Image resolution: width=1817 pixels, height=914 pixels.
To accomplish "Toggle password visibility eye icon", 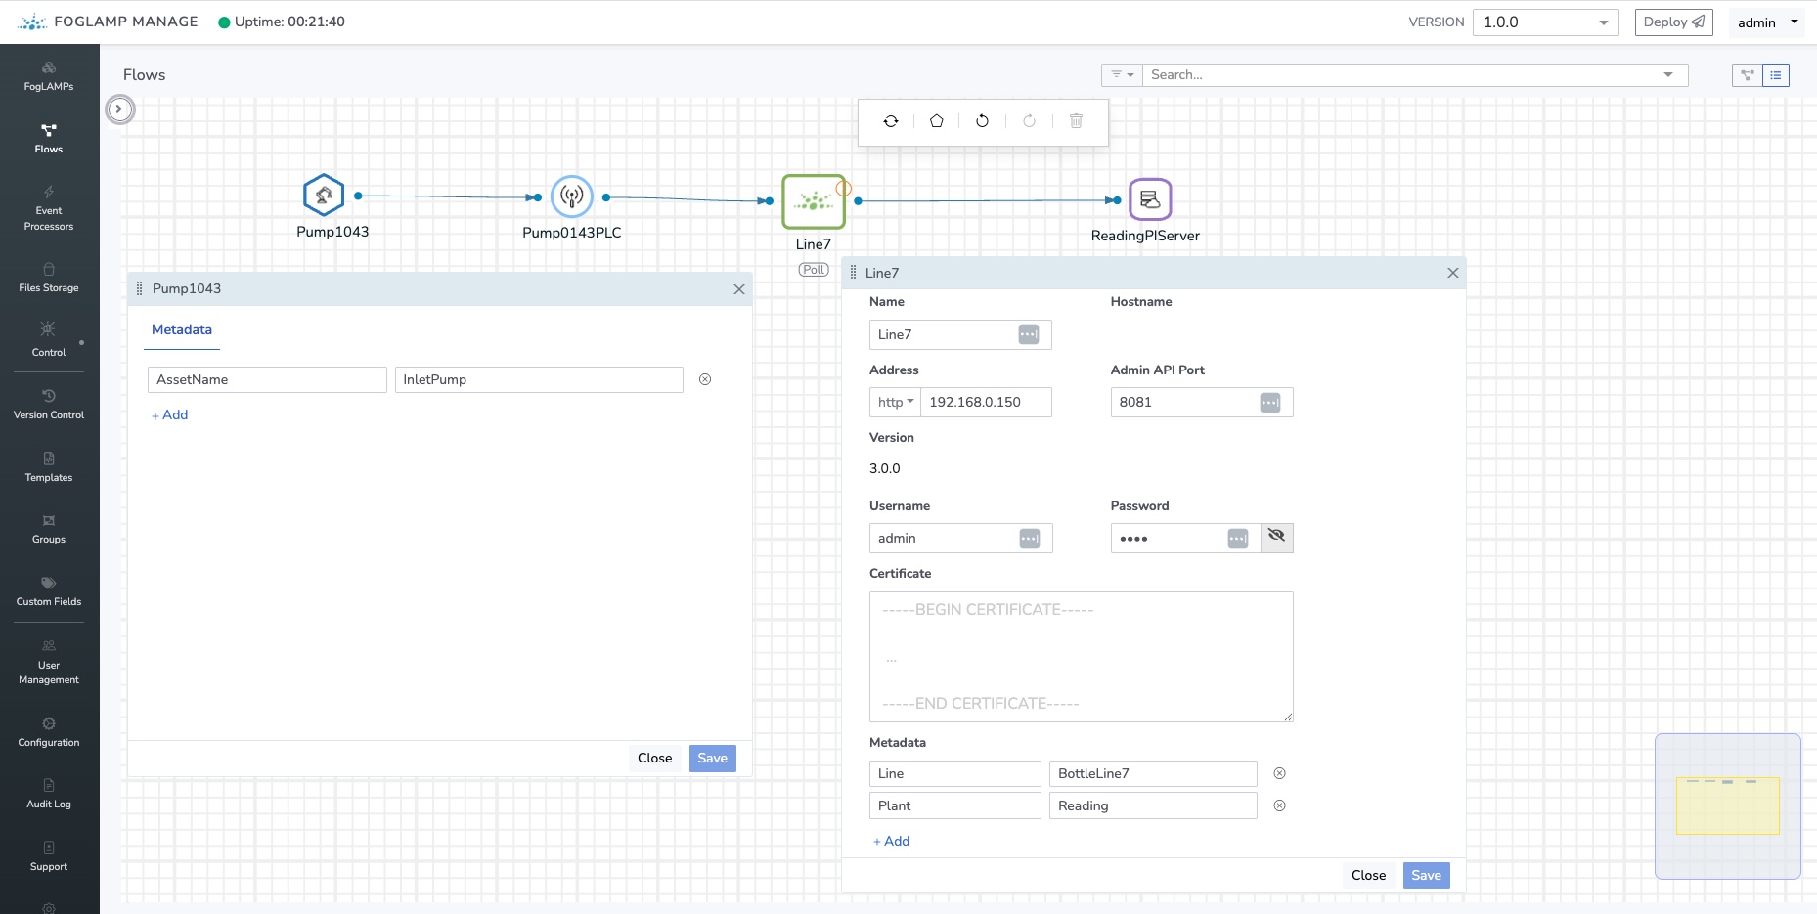I will click(1276, 538).
